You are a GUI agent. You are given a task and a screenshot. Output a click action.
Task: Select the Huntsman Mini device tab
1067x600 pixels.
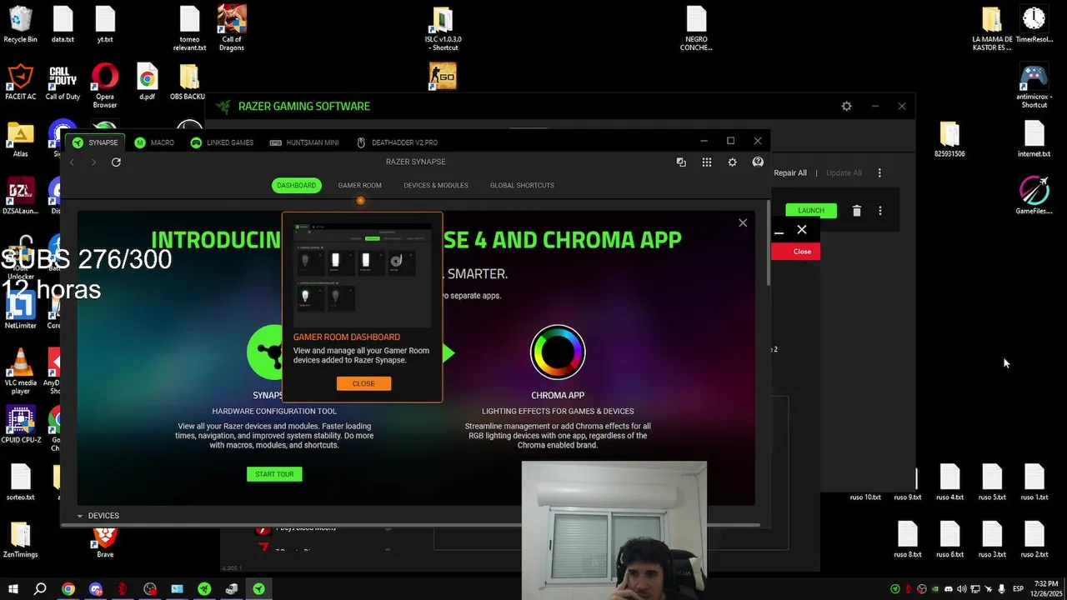coord(304,142)
